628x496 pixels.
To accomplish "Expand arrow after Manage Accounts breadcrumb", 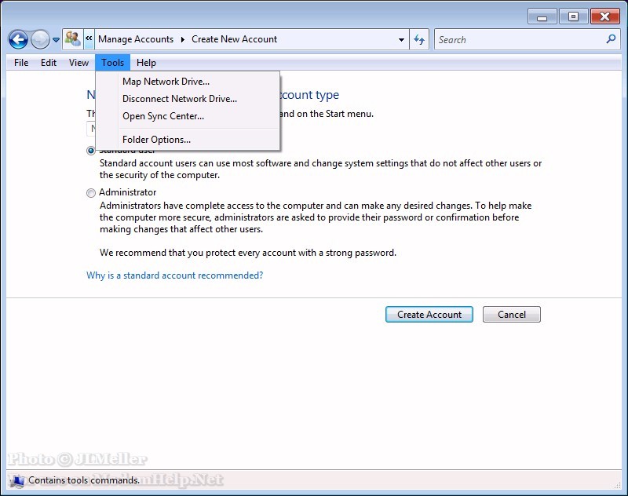I will tap(183, 39).
